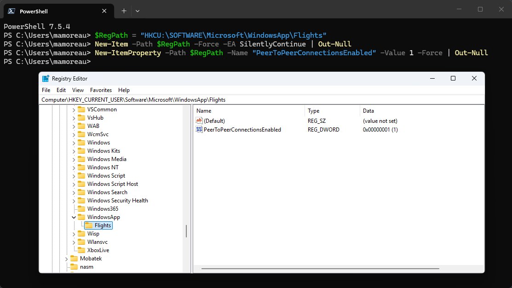The height and width of the screenshot is (288, 512).
Task: Open the Favorites menu
Action: [x=101, y=90]
